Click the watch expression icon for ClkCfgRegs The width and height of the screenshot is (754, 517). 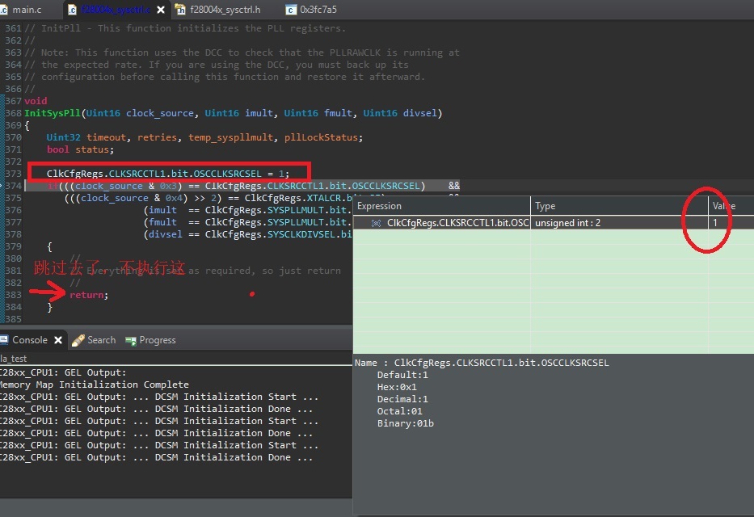click(376, 223)
